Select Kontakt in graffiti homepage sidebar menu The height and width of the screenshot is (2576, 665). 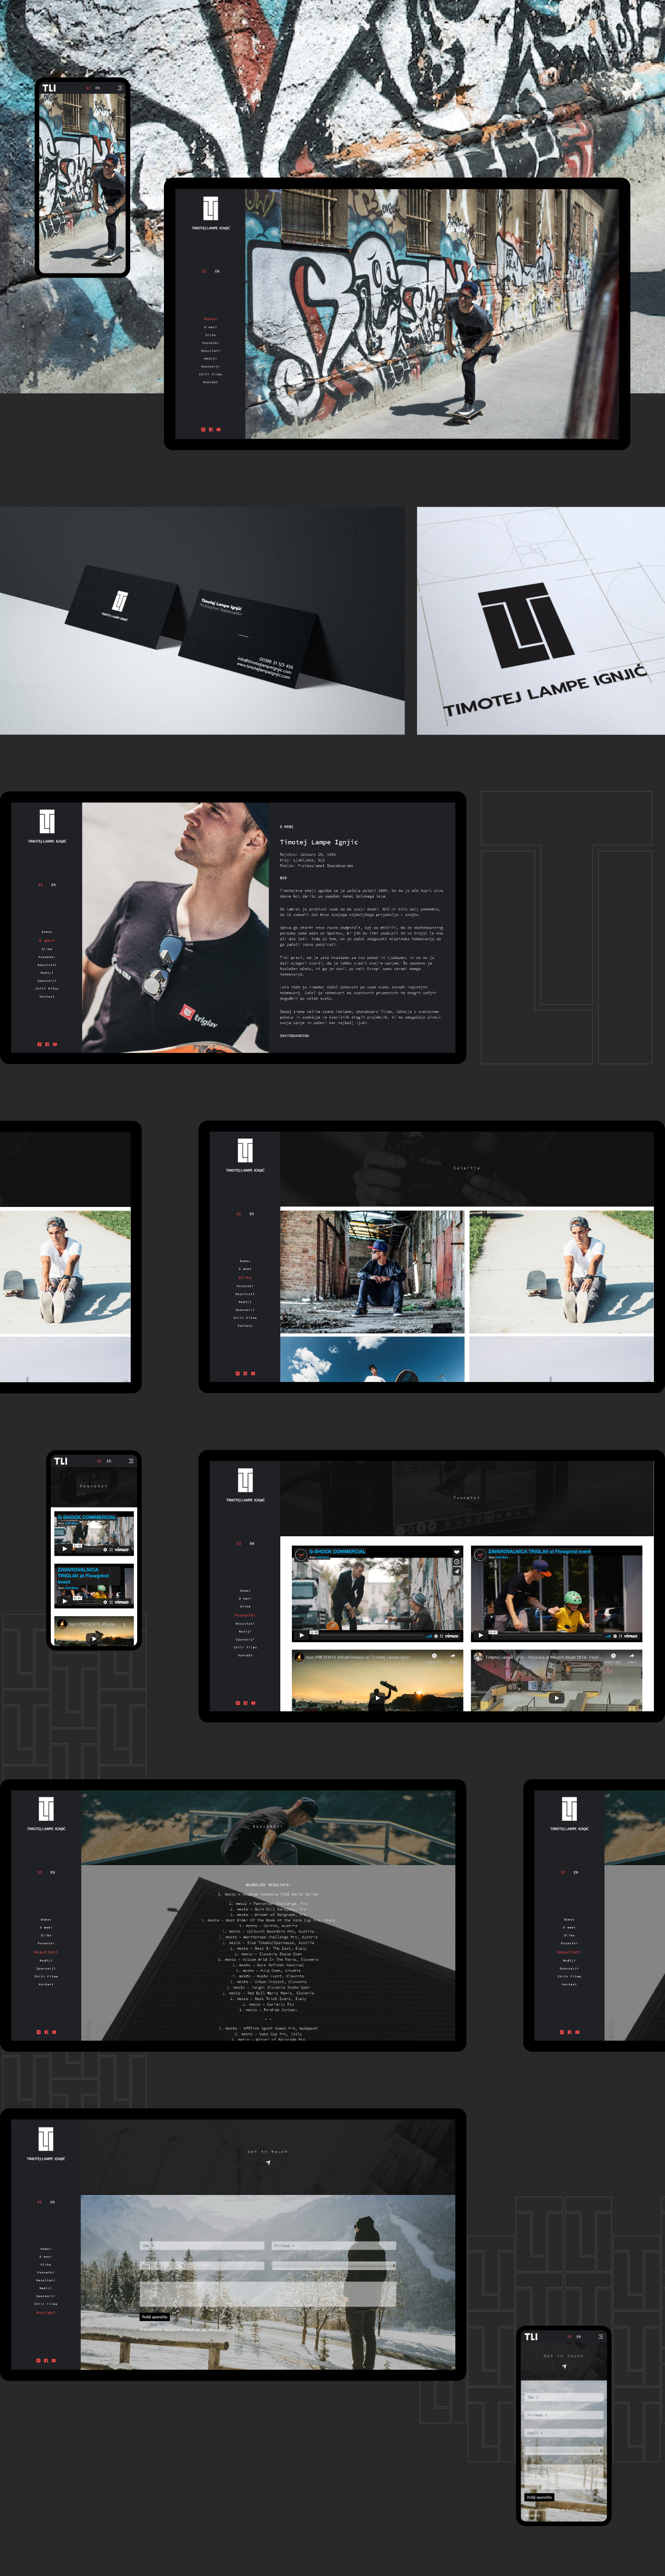pos(210,382)
